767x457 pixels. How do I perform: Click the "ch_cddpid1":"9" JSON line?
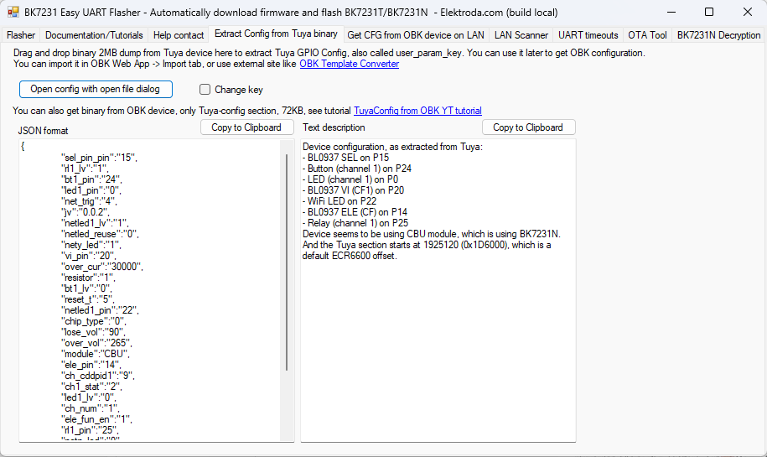tap(98, 376)
